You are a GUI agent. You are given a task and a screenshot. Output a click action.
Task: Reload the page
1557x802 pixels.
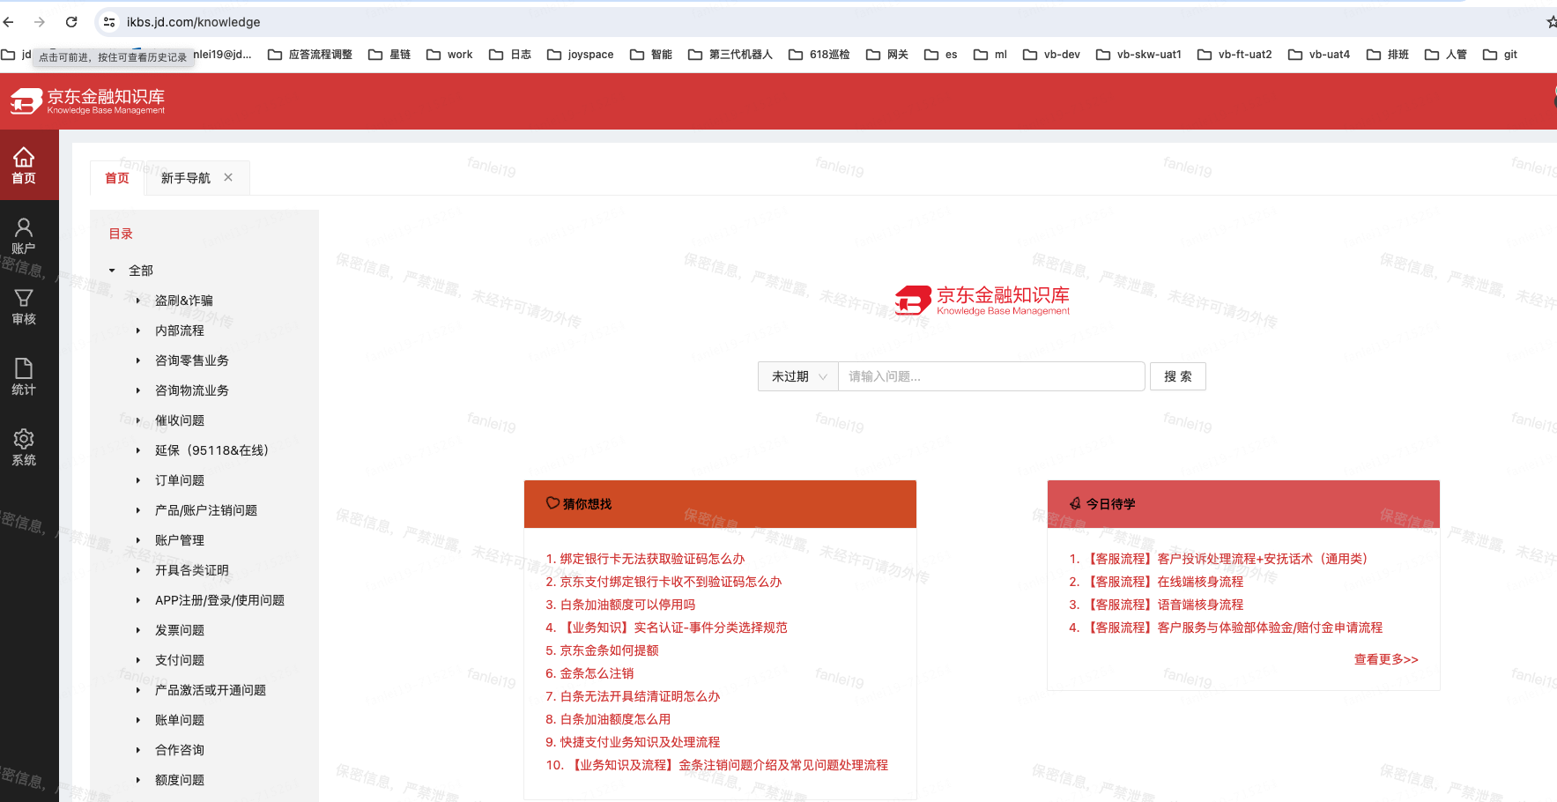click(71, 22)
